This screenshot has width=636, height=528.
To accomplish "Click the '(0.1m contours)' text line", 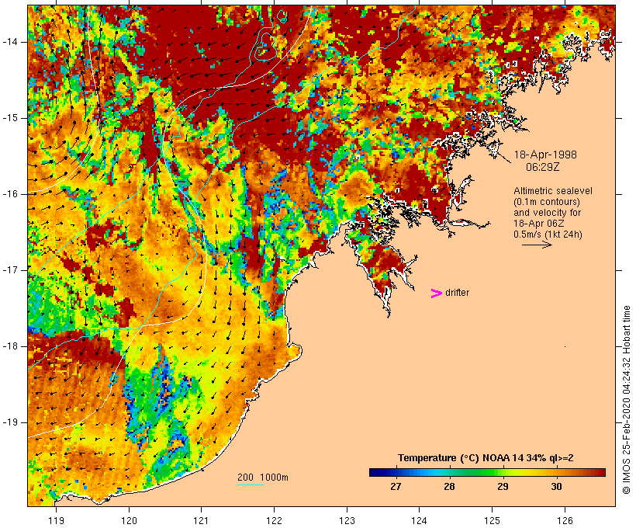I will [x=546, y=202].
